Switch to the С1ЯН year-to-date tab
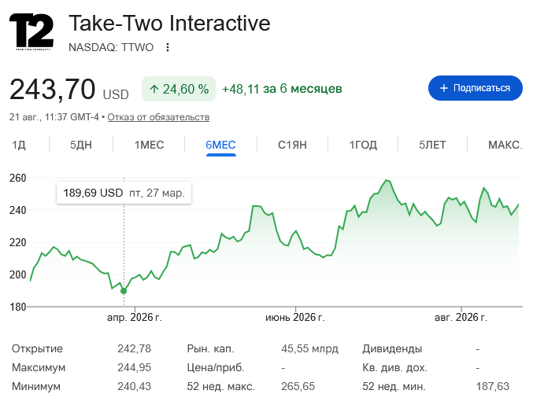 292,145
